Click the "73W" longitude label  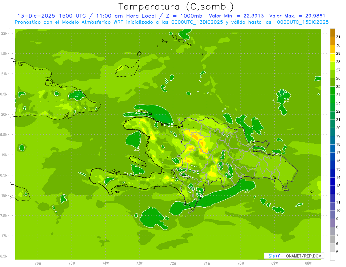coord(139,263)
